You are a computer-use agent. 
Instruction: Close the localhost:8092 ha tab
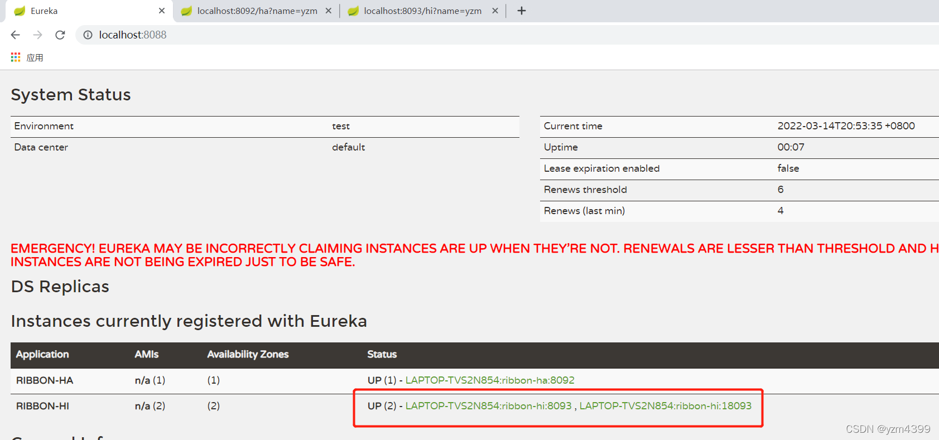pos(329,11)
